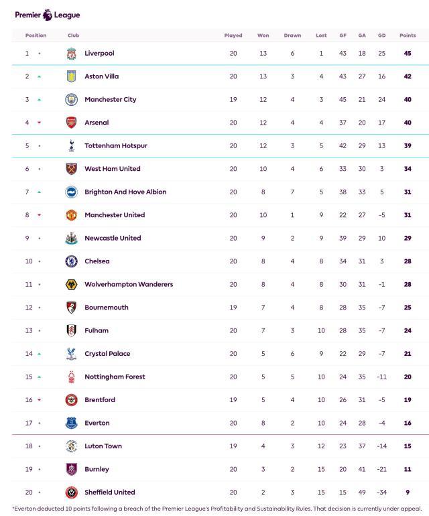
Task: Click the Liverpool club crest
Action: coord(72,54)
